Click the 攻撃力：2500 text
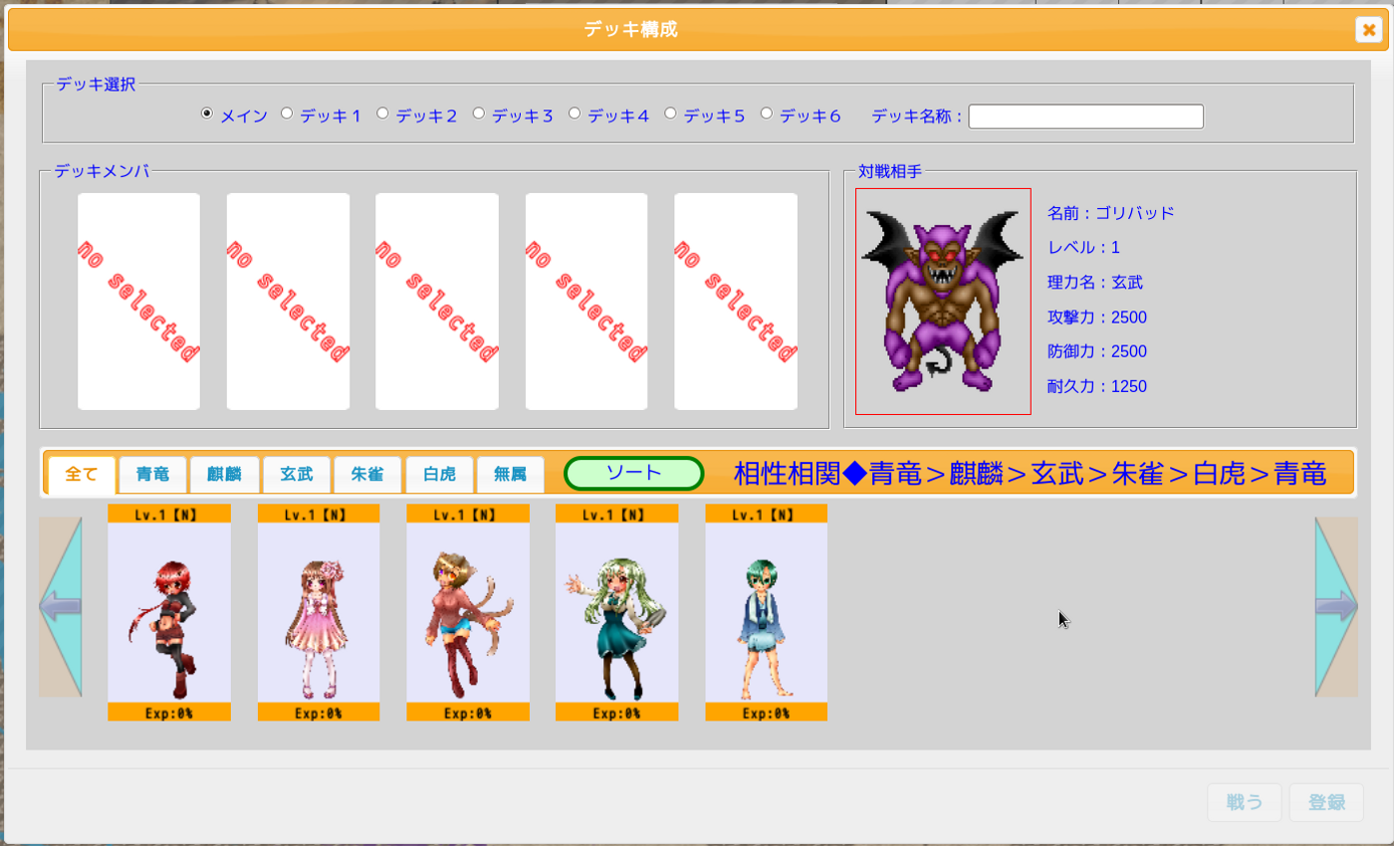The height and width of the screenshot is (846, 1394). [1097, 317]
